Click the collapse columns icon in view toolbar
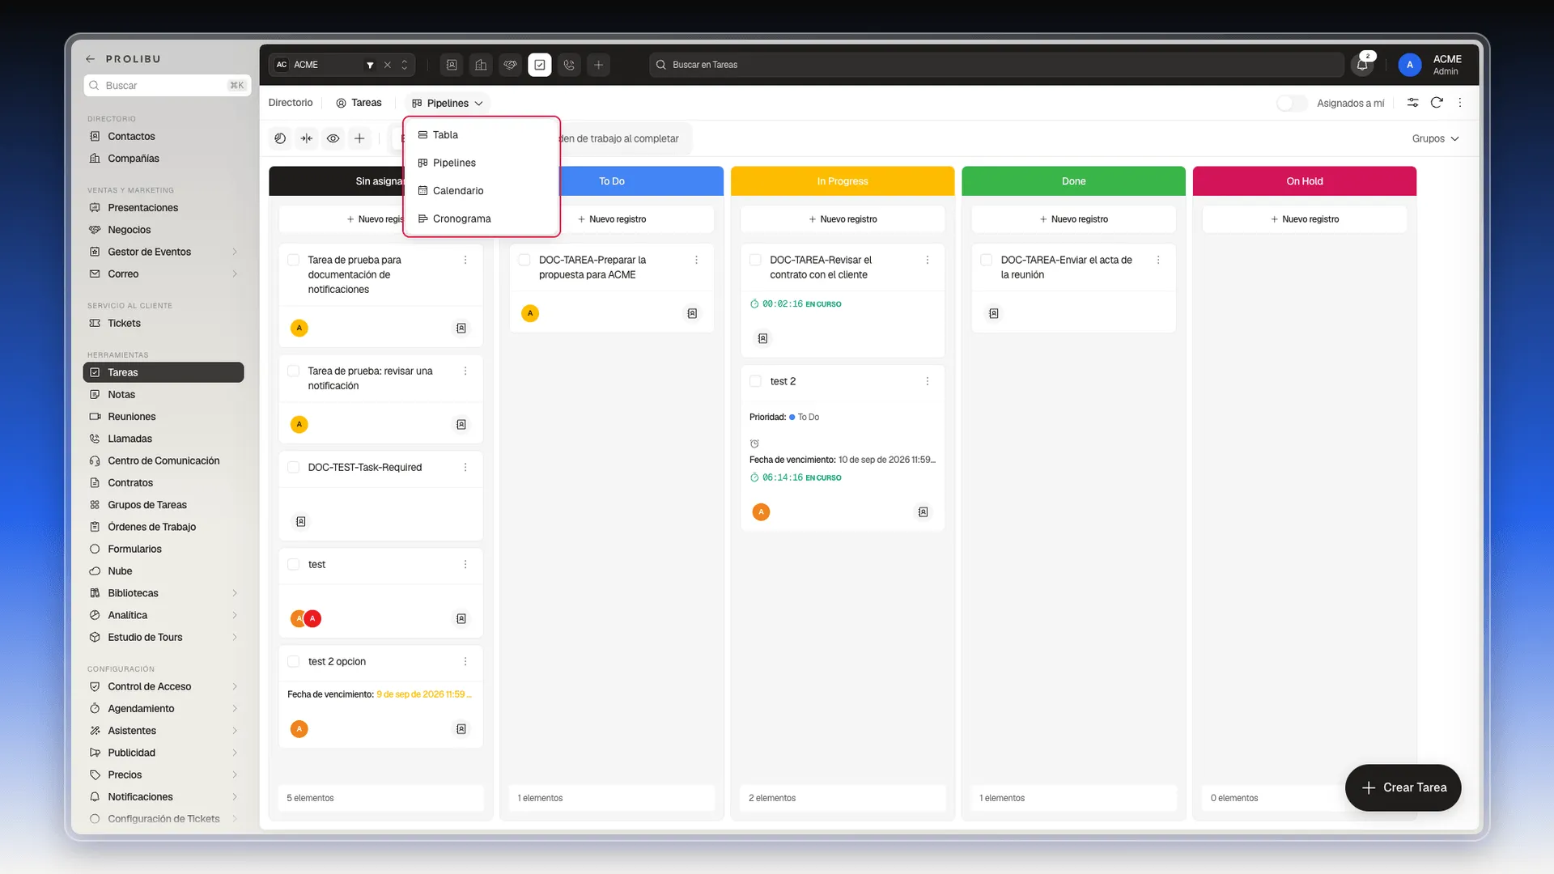Image resolution: width=1554 pixels, height=874 pixels. tap(307, 138)
